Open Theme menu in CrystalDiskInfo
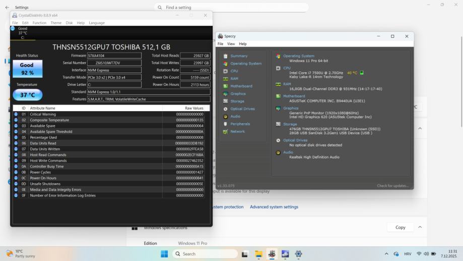This screenshot has height=261, width=463. click(x=56, y=23)
